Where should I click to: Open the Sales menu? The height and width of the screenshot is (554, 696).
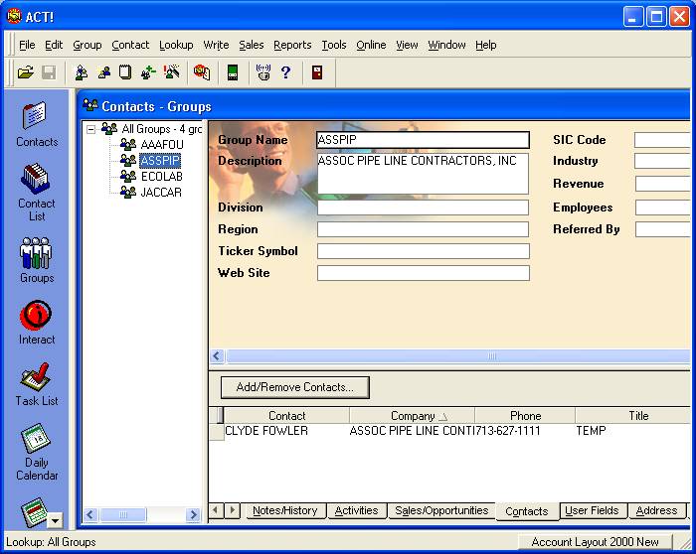pos(251,45)
